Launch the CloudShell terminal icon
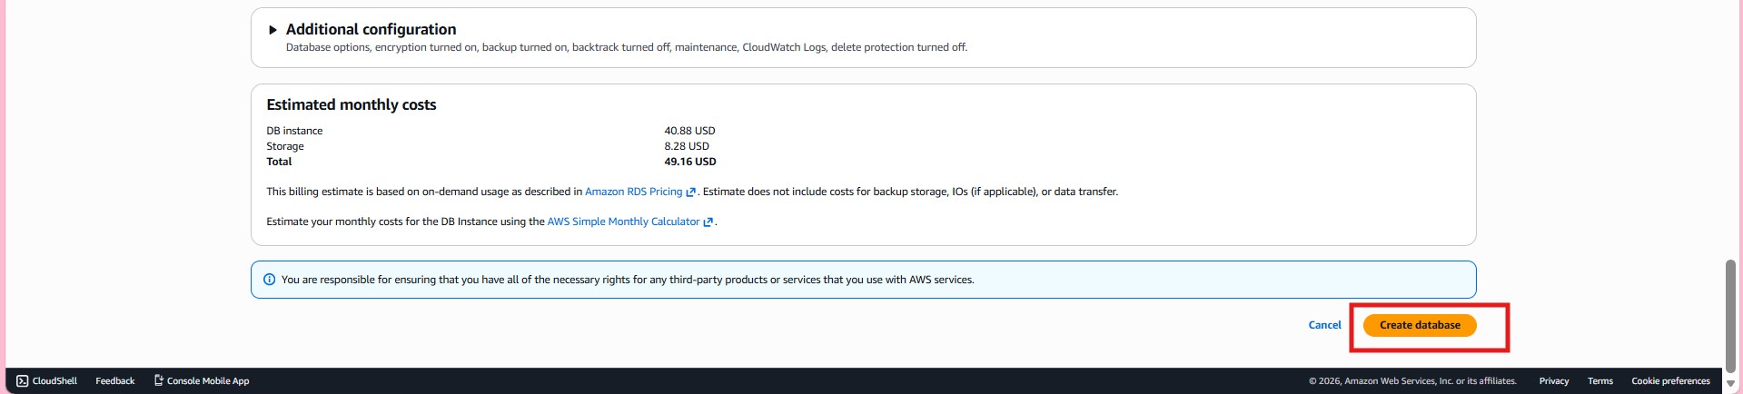This screenshot has height=394, width=1743. (x=23, y=381)
